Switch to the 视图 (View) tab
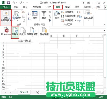The width and height of the screenshot is (107, 99). (x=77, y=7)
